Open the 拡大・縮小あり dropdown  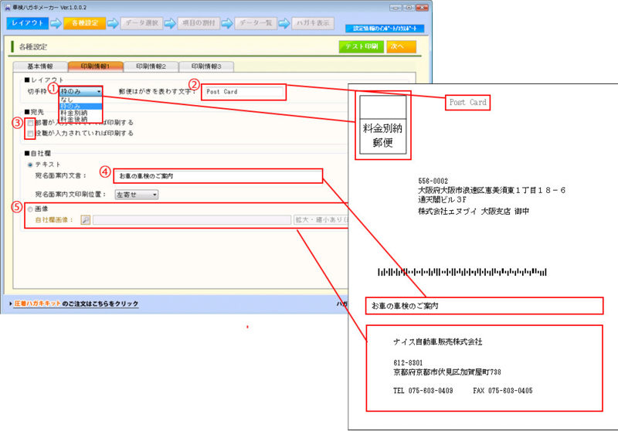(321, 220)
